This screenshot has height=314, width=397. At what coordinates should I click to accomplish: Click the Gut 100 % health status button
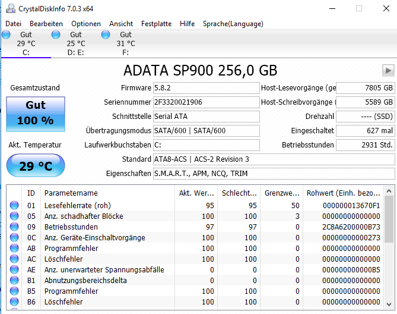(36, 114)
